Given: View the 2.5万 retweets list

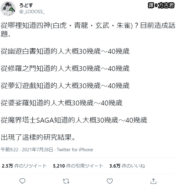Looking at the screenshot, I should [24, 166].
